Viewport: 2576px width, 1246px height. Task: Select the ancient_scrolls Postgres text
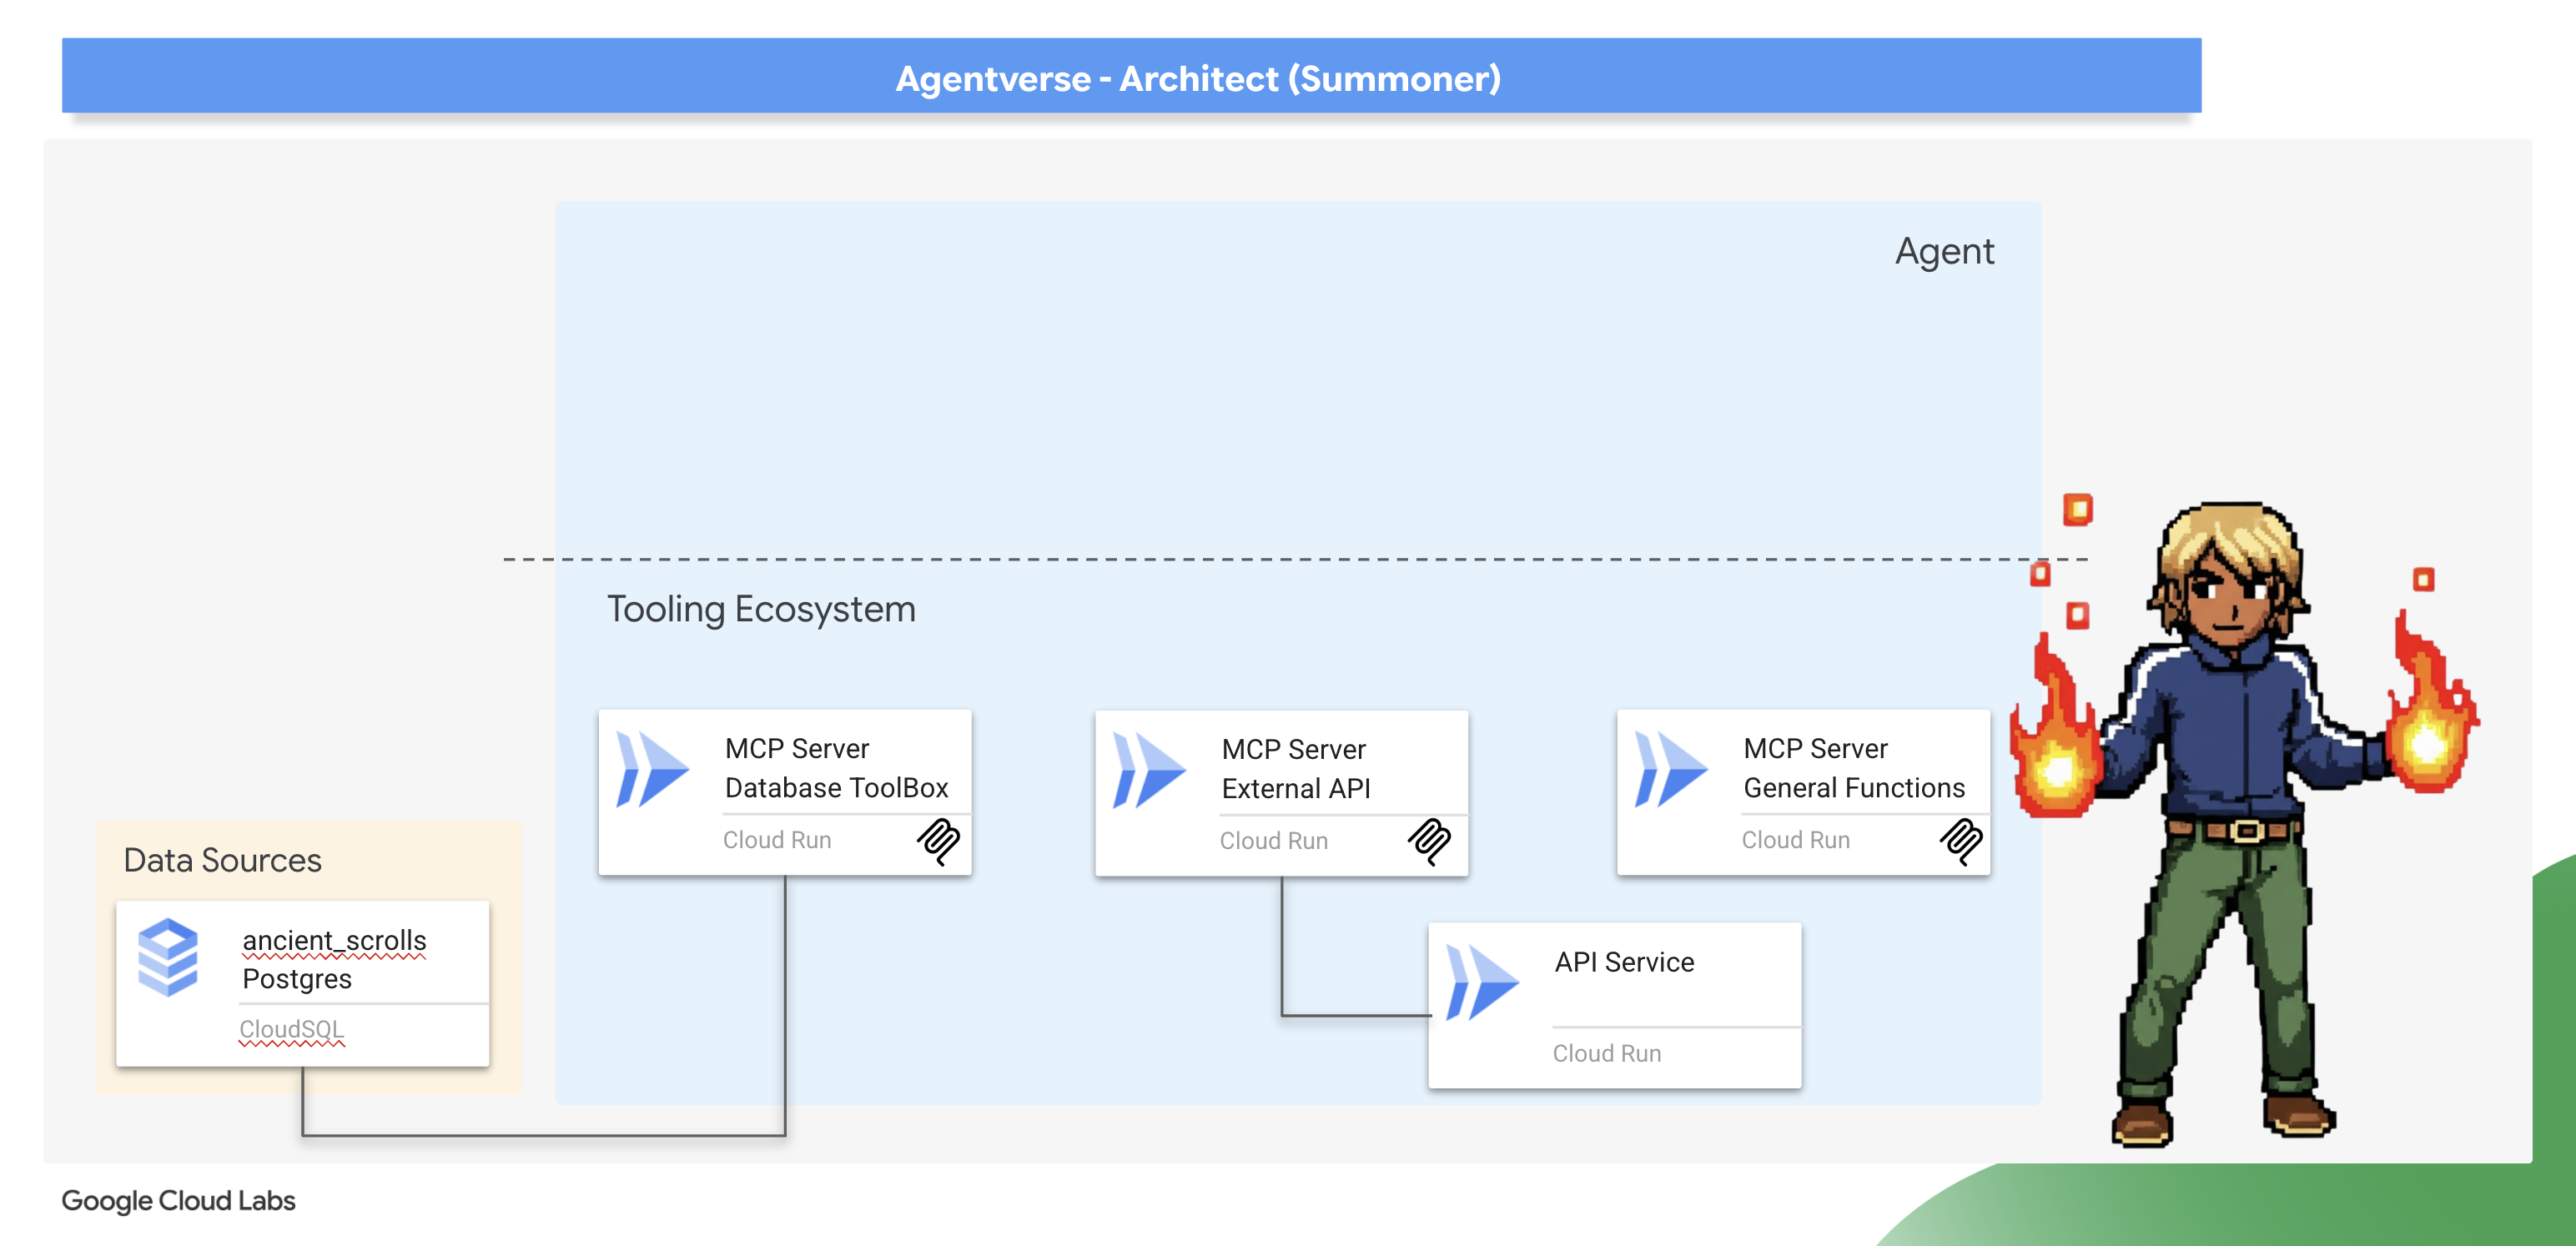coord(333,959)
